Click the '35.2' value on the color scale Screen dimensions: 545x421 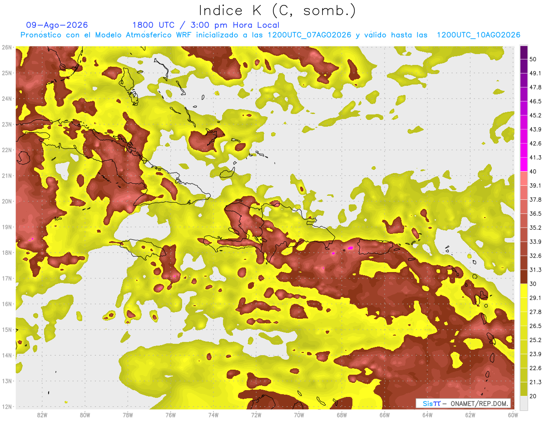535,228
